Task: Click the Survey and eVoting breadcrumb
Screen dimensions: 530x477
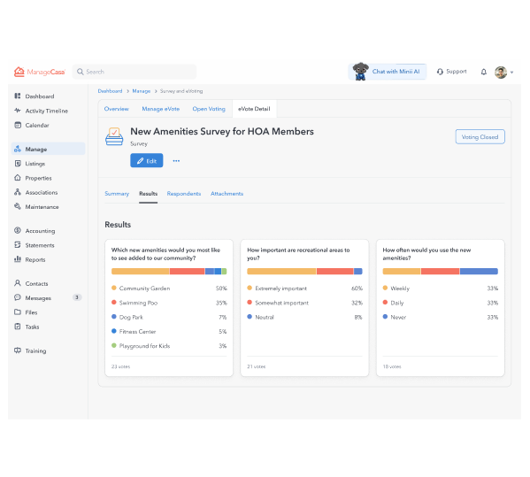Action: (x=181, y=91)
